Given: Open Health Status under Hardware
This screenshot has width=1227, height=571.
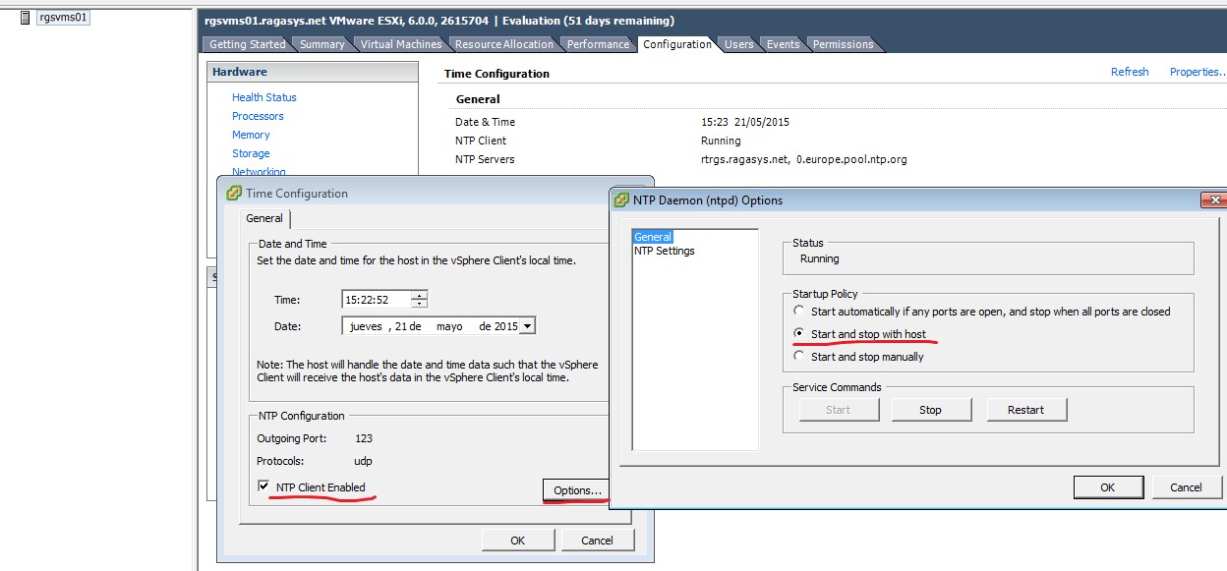Looking at the screenshot, I should (x=263, y=97).
